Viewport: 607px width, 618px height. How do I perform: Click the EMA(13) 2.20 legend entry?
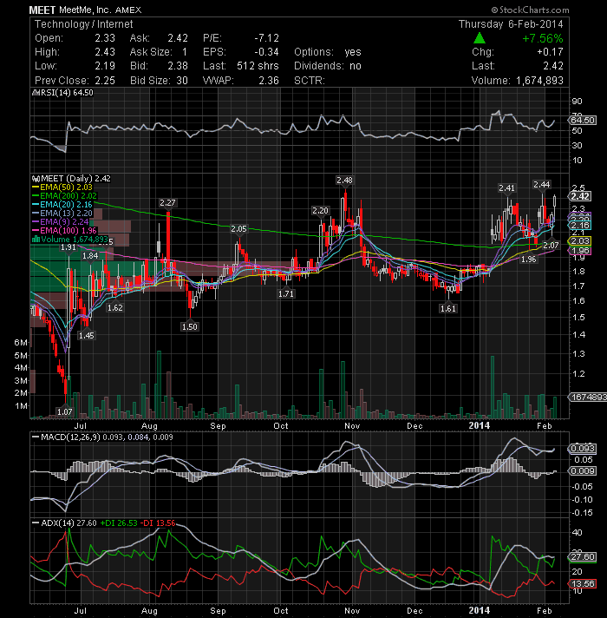pyautogui.click(x=62, y=214)
